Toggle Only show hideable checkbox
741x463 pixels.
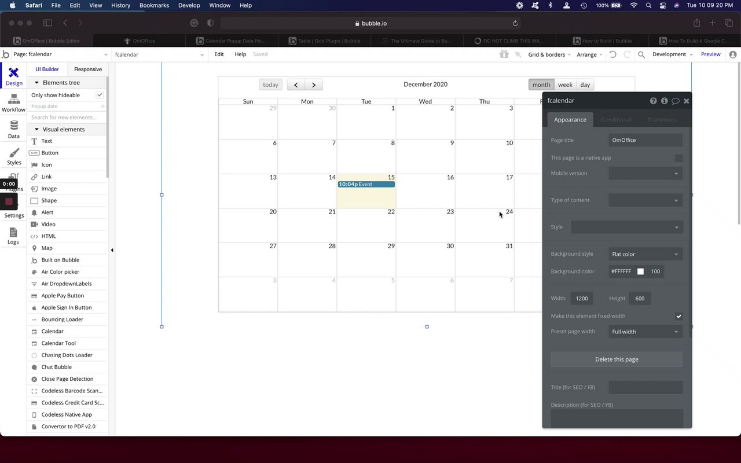[x=100, y=95]
